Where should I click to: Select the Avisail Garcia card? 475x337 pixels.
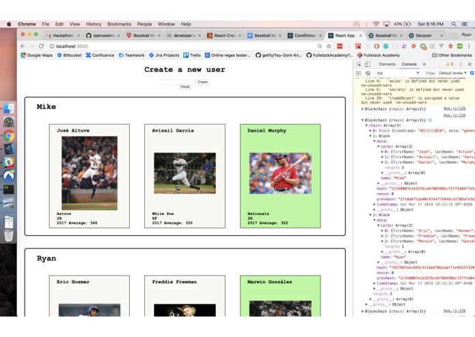coord(185,176)
